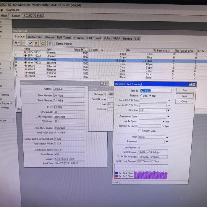Click the yellow Comment note icon
The image size is (207, 207).
coord(43,43)
